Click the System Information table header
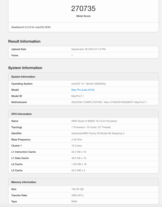Screen dimensions: 162x207 pos(23,77)
